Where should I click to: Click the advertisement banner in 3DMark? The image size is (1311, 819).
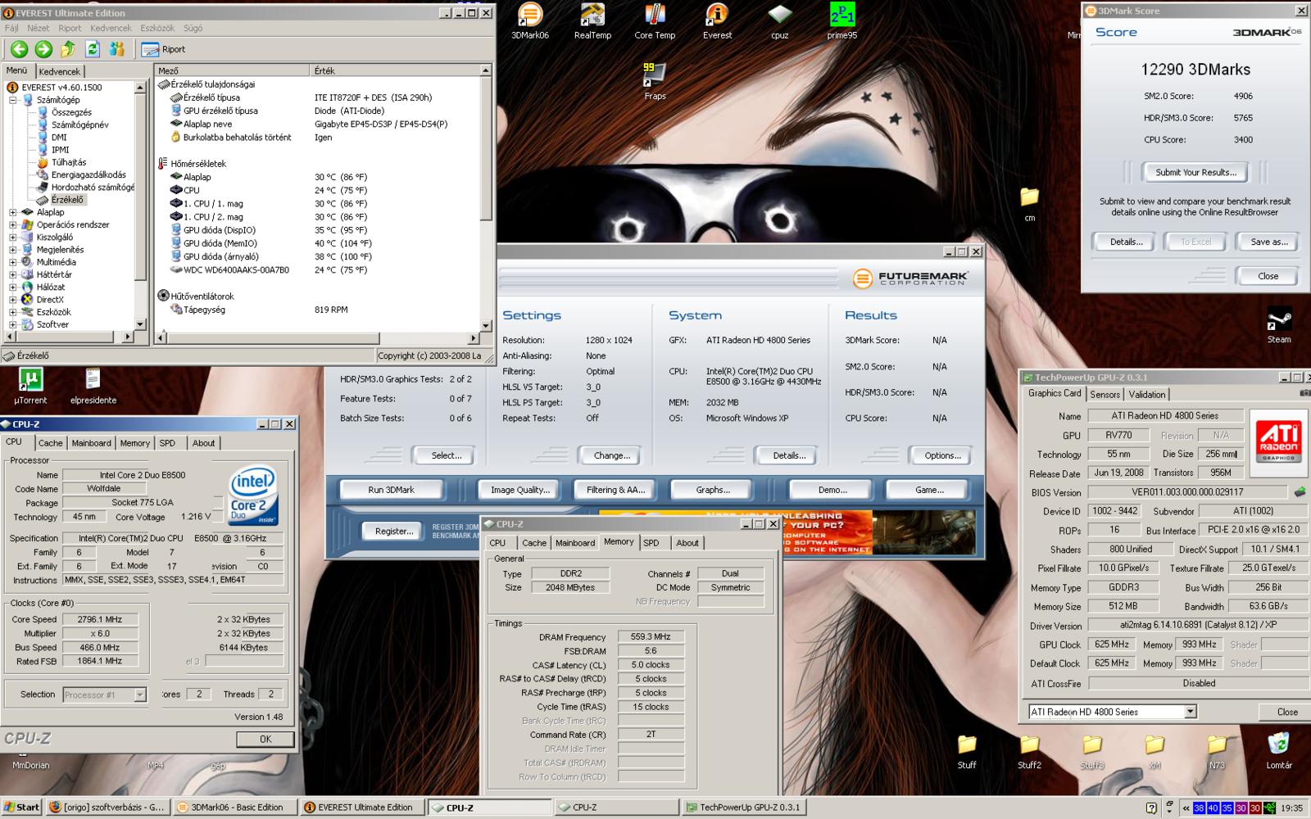[x=787, y=532]
